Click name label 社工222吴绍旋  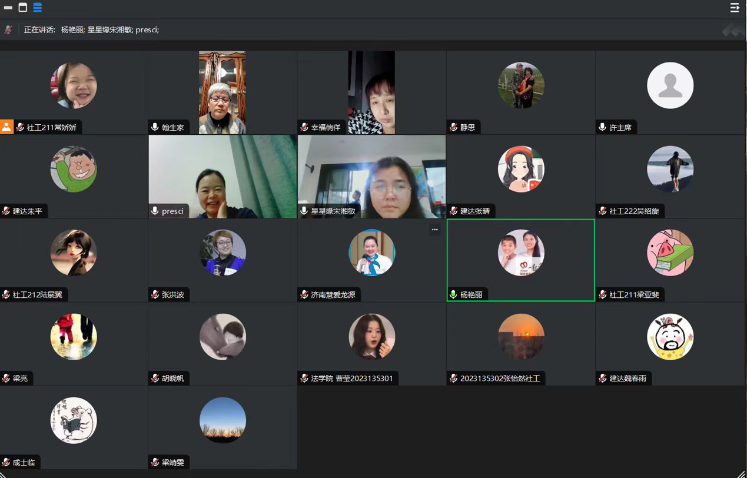[x=634, y=211]
